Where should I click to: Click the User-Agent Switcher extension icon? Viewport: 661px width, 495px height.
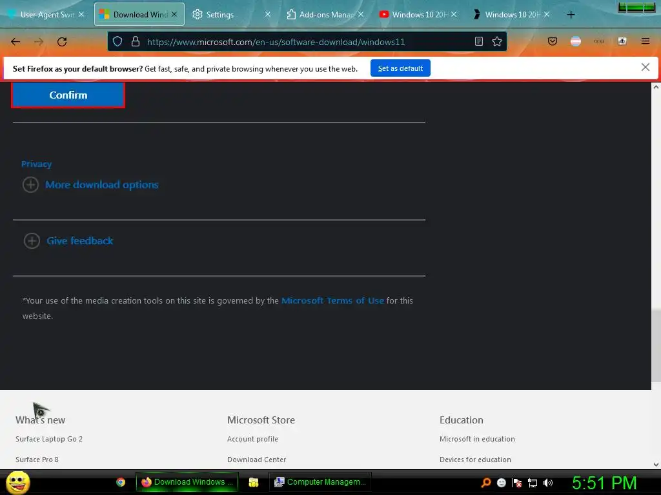click(622, 41)
